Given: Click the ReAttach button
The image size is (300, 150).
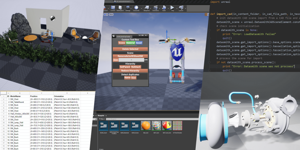Looking at the screenshot, I should (136, 67).
